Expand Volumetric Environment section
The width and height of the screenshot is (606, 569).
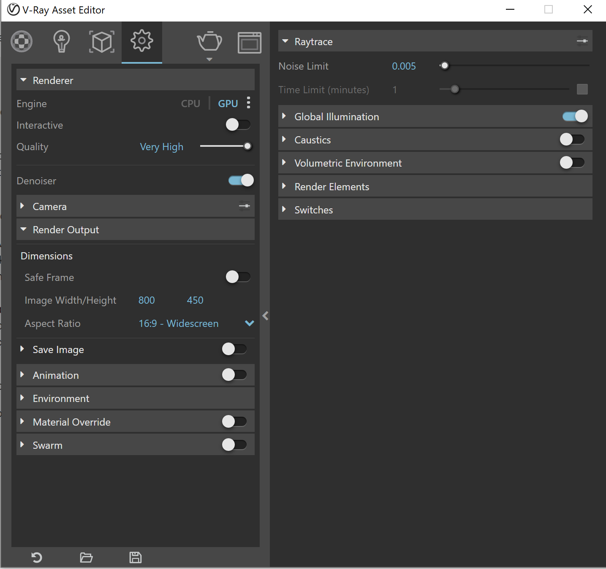(284, 162)
